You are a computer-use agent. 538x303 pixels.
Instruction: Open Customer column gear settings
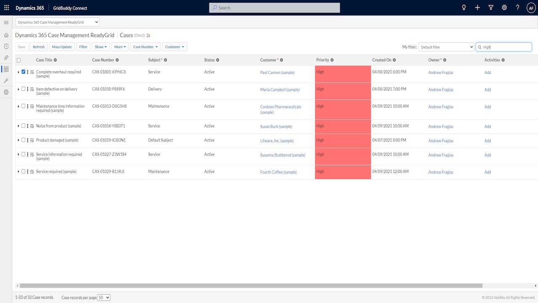pos(282,60)
